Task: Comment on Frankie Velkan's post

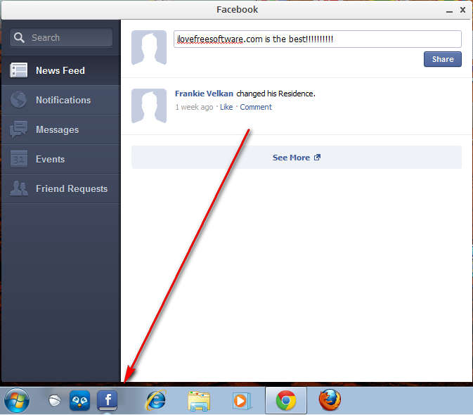Action: click(x=256, y=107)
